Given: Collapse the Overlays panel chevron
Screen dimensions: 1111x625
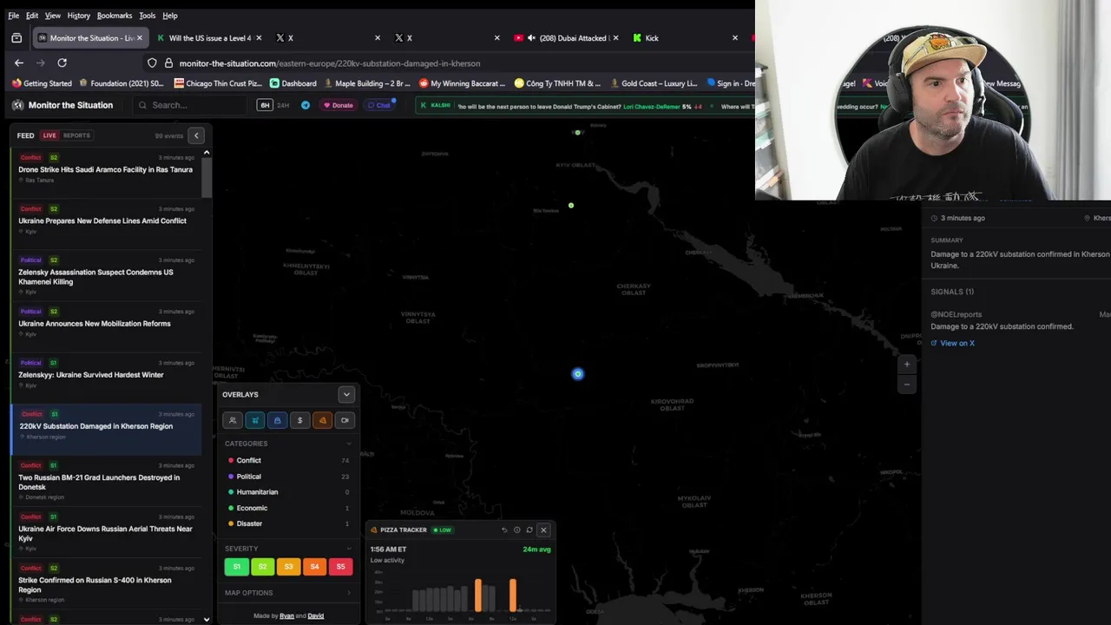Looking at the screenshot, I should [346, 394].
